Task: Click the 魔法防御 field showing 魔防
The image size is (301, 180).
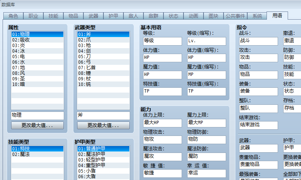Action: [x=206, y=157]
